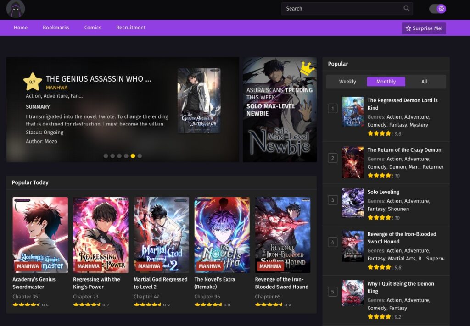
Task: Toggle the dark mode theme switch
Action: pyautogui.click(x=437, y=9)
